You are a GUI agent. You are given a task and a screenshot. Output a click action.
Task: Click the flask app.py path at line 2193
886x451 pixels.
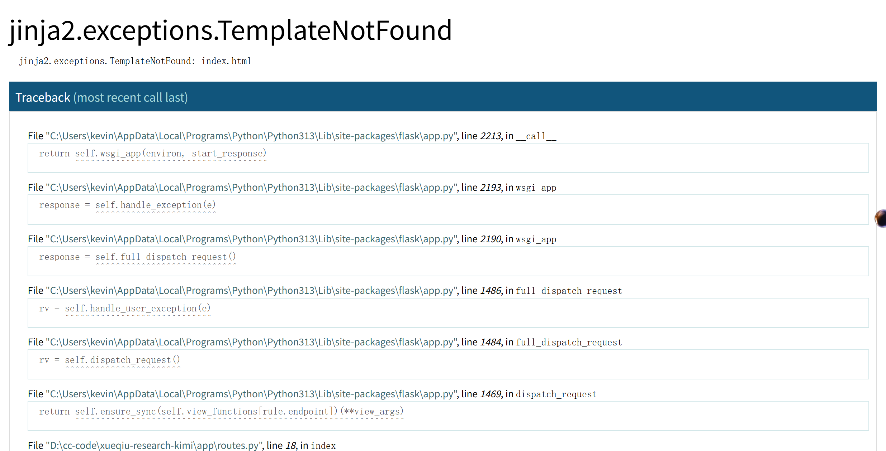click(252, 188)
